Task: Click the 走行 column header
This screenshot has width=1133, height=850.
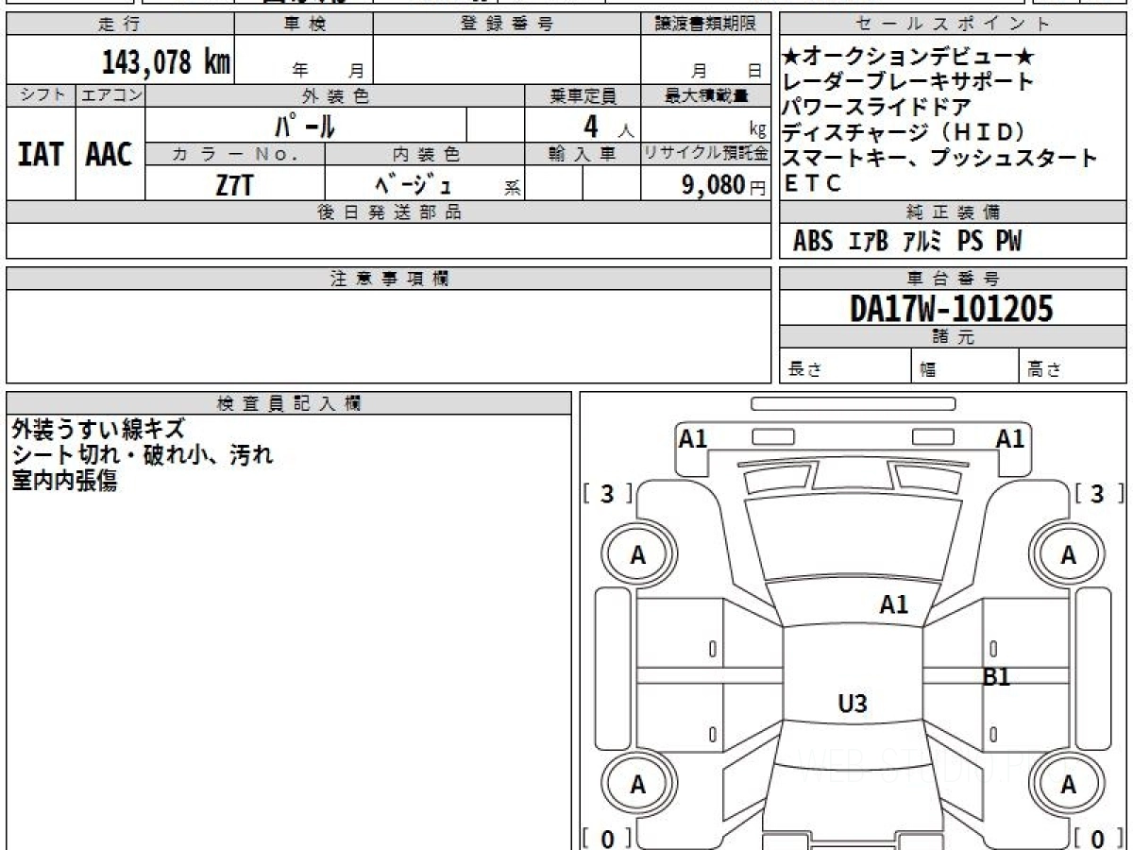Action: (119, 25)
